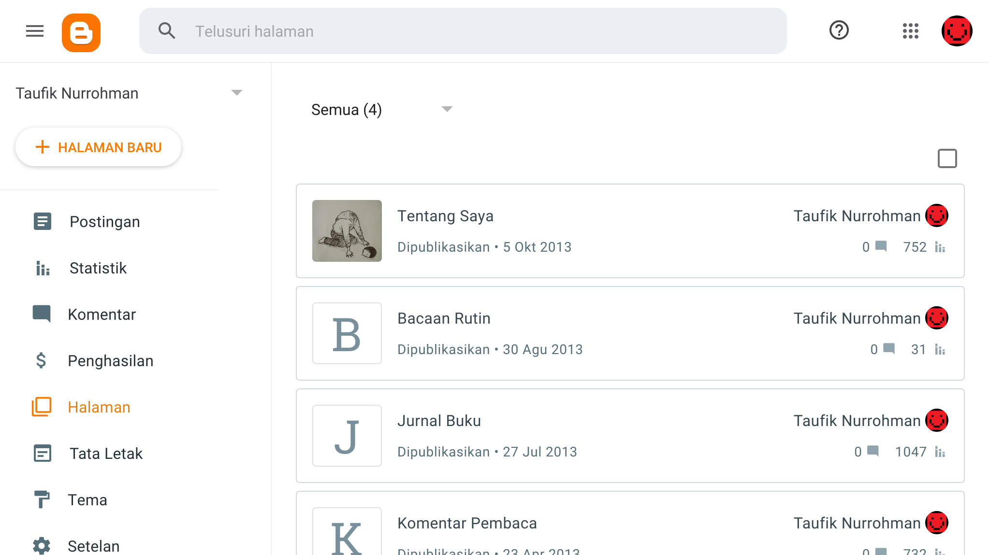Open the Postingan section icon
The image size is (989, 555).
pos(42,221)
